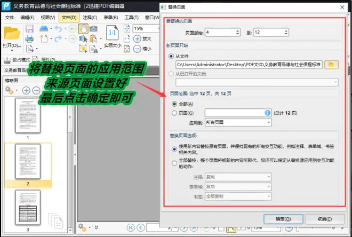Go to previous view green arrow

click(x=73, y=28)
